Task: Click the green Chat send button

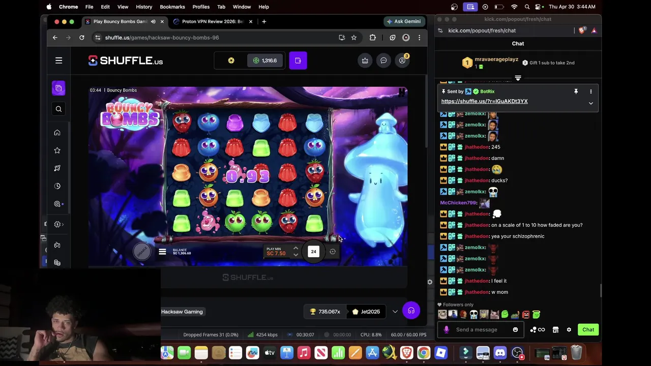Action: (588, 329)
